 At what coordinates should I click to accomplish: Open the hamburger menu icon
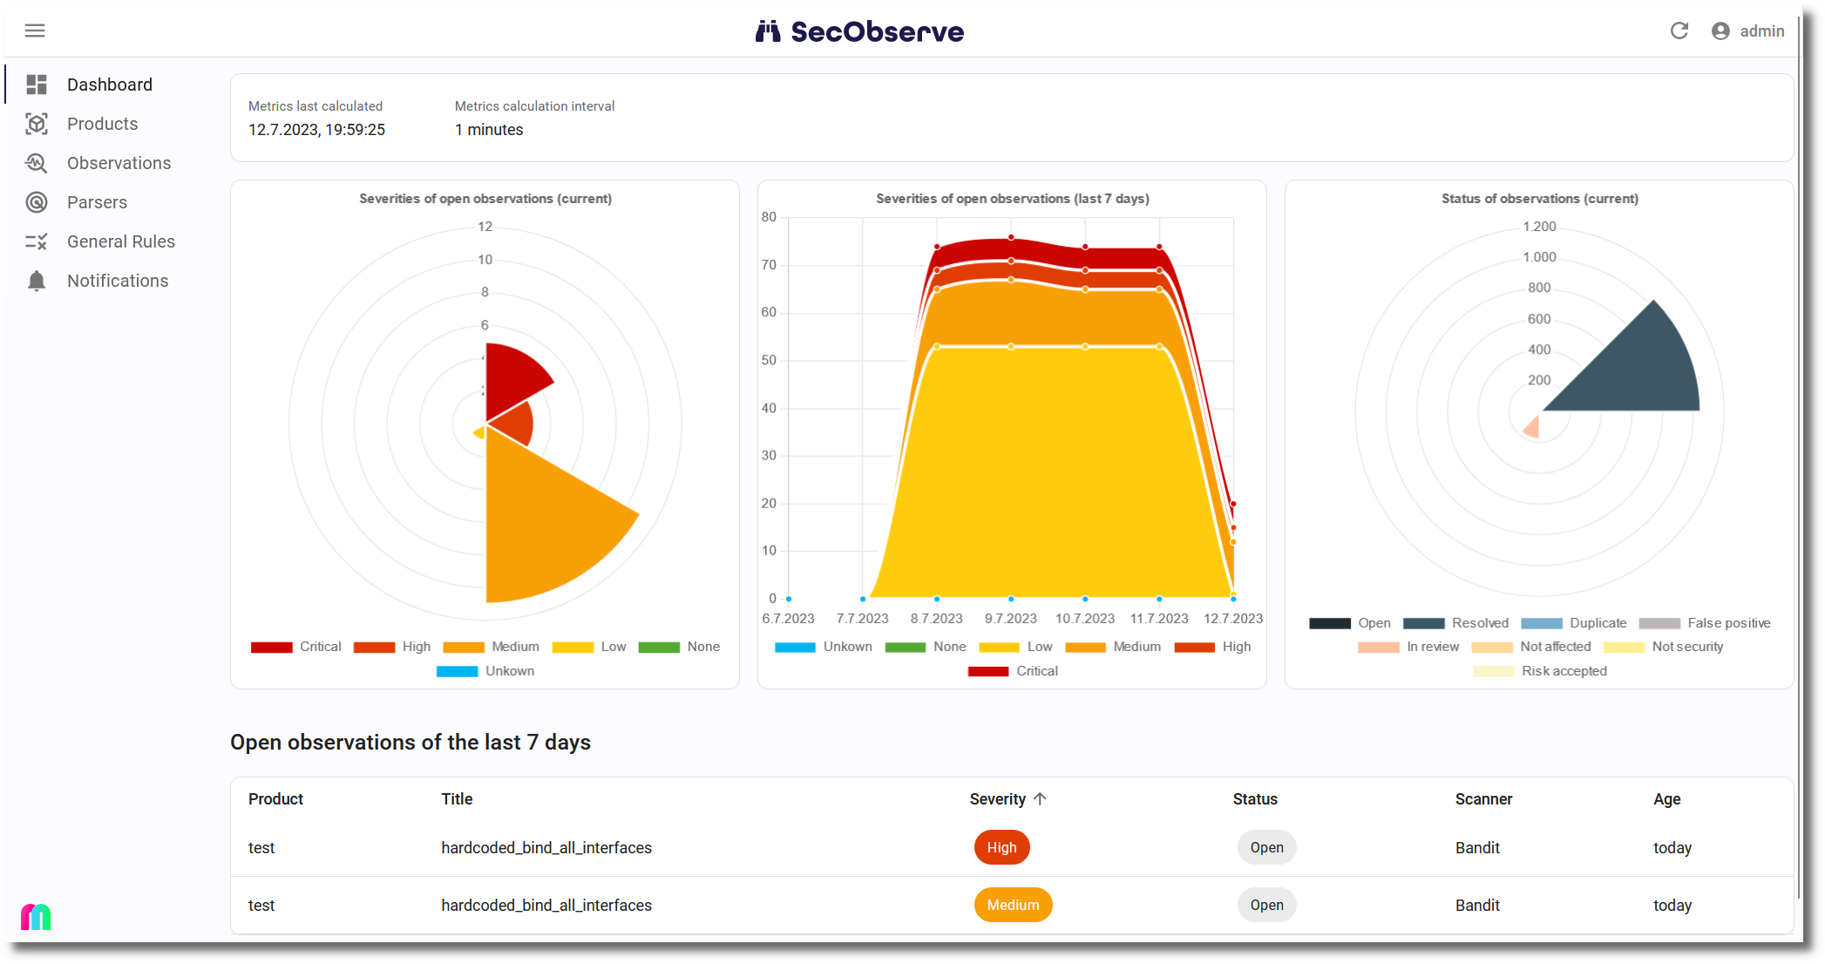tap(35, 31)
